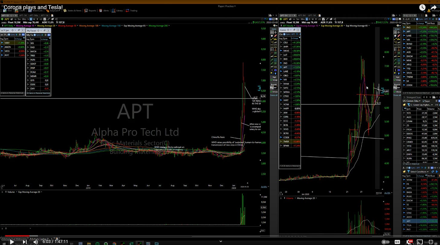Toggle autoplay switch in video controls
Viewport: 440px width, 245px height.
coord(385,242)
